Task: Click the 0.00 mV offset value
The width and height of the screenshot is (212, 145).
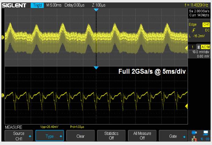Action: 203,56
